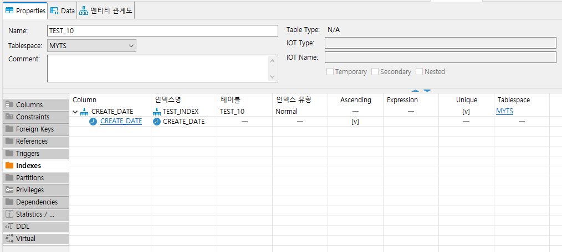
Task: Click the Name input field TEST_10
Action: tap(162, 31)
